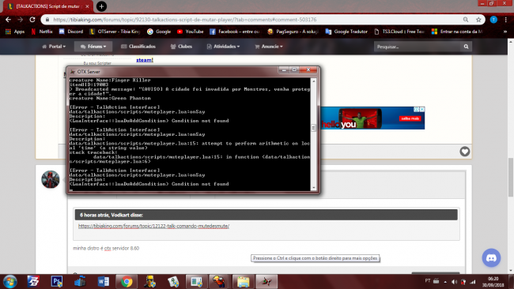Click the OTX Server console scrollbar thumb
Image resolution: width=514 pixels, height=289 pixels.
[x=313, y=128]
